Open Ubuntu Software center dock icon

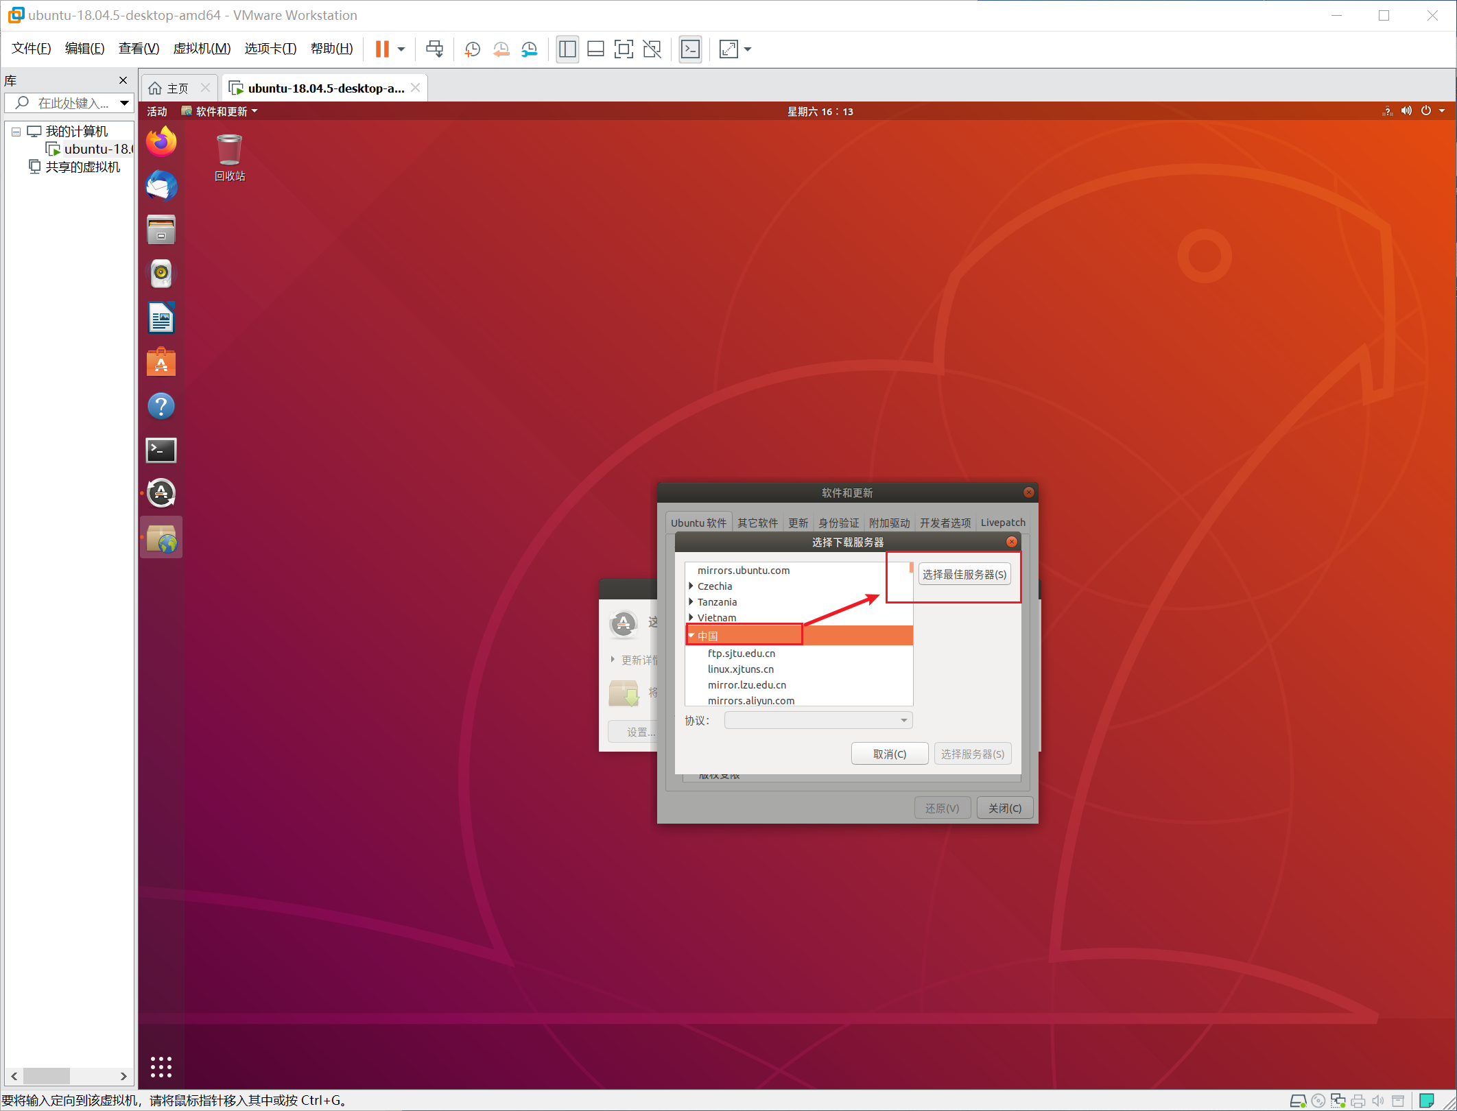pyautogui.click(x=161, y=362)
